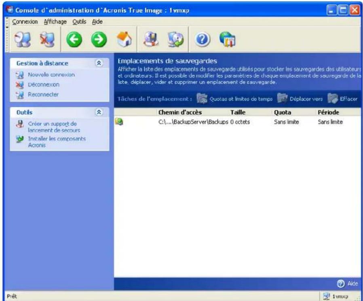
Task: Click Installer les composants Acronis link
Action: click(57, 142)
